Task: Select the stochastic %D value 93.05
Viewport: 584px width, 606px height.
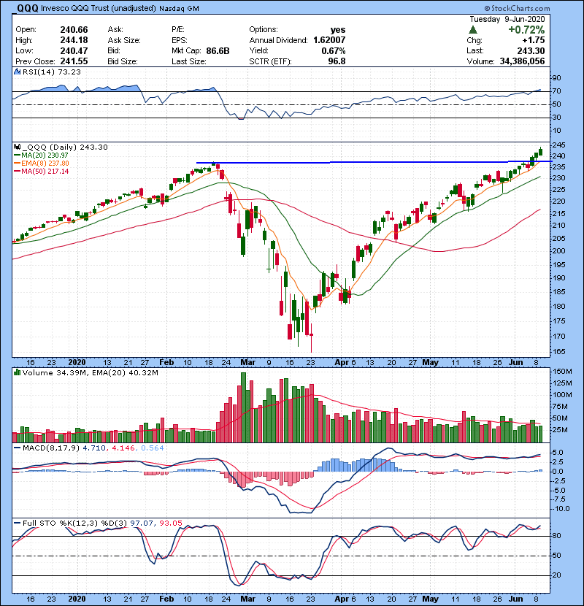Action: tap(170, 523)
